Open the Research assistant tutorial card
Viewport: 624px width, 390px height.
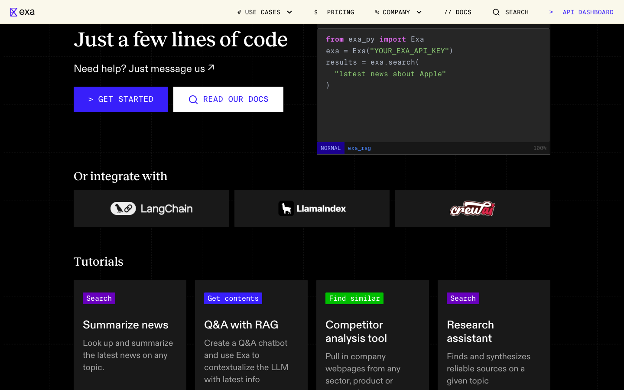(494, 334)
